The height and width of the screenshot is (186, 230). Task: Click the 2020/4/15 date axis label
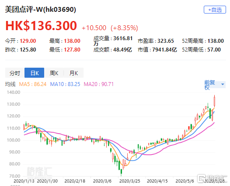[157, 181]
